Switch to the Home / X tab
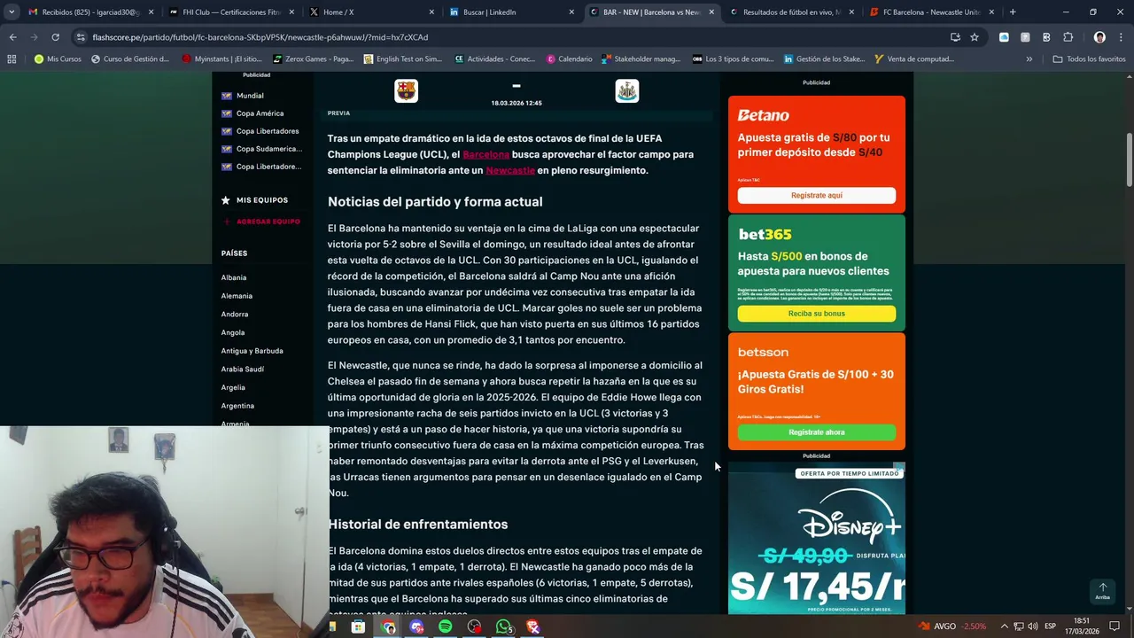The height and width of the screenshot is (638, 1134). [x=370, y=12]
